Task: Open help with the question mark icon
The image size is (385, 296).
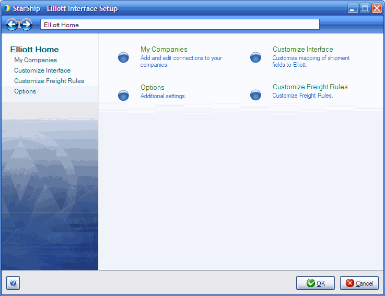Action: (13, 283)
